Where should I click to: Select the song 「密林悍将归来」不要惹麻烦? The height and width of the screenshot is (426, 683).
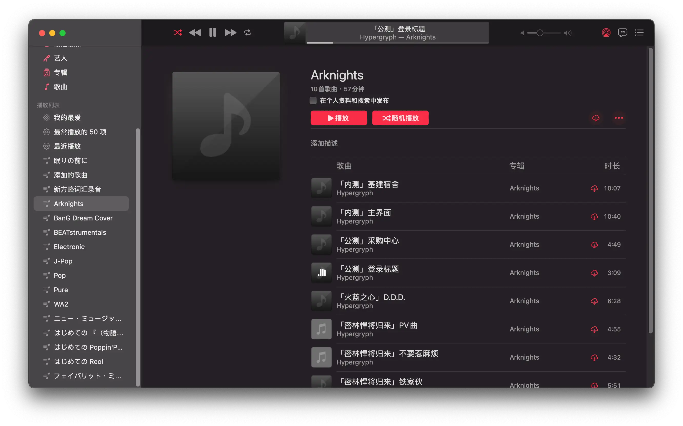[468, 357]
